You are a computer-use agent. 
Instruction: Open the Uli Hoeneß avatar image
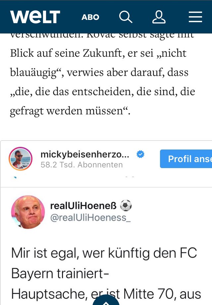coord(28,212)
